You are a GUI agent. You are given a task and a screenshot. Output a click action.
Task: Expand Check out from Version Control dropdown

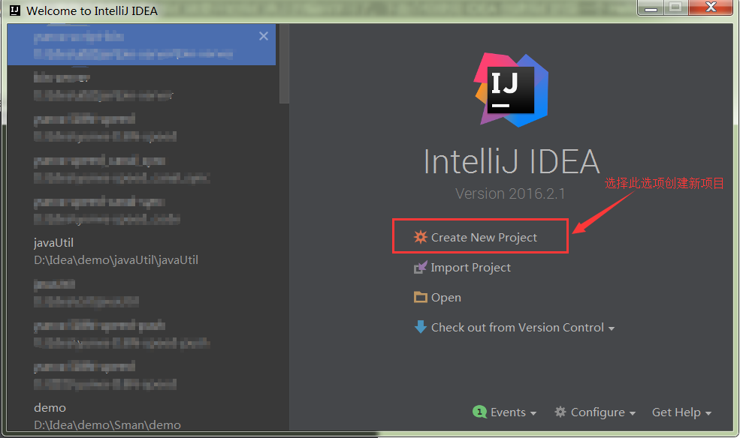612,328
